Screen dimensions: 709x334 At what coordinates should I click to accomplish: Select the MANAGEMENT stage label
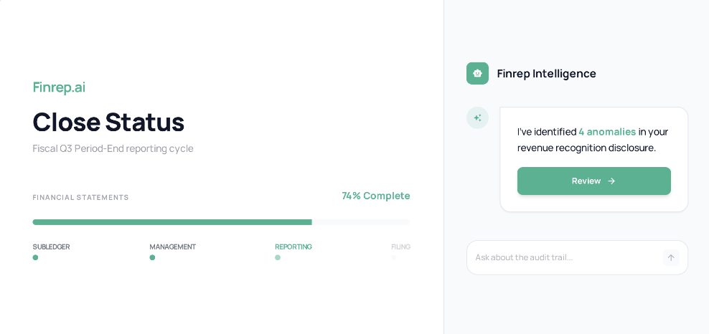172,247
